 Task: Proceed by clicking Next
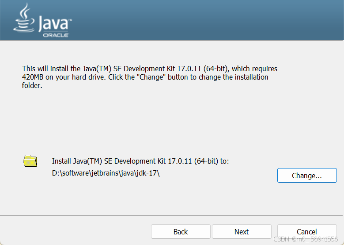[242, 232]
